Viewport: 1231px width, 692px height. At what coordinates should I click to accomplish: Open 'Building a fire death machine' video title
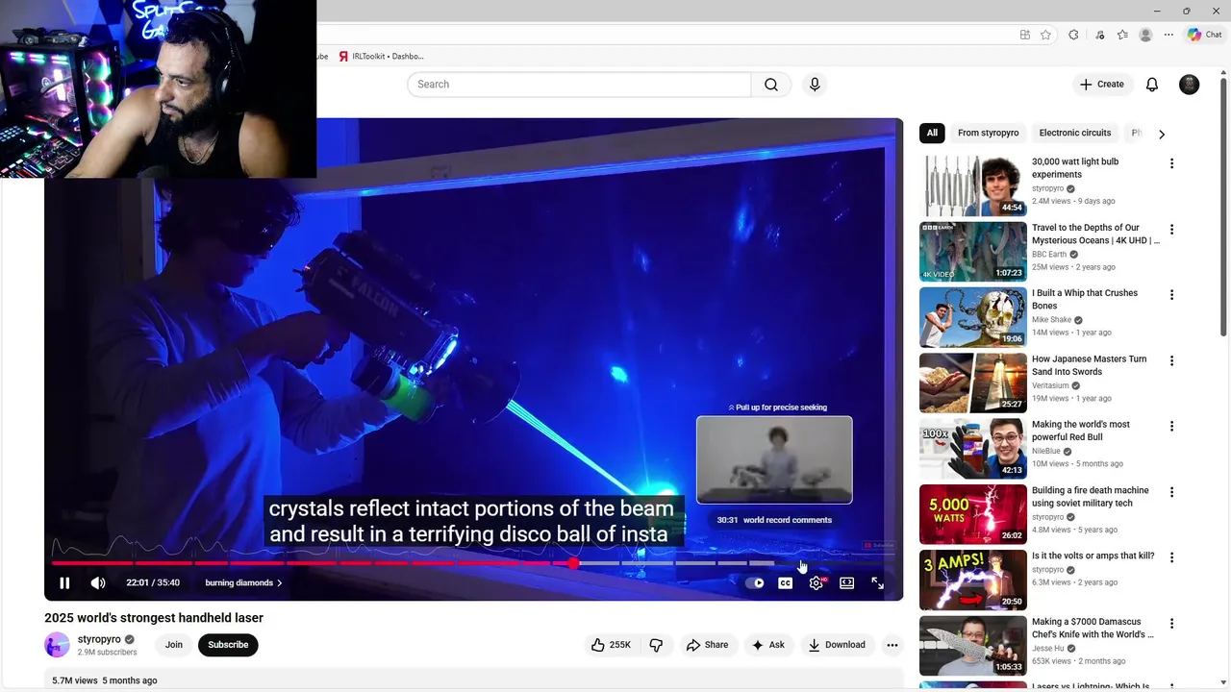click(1091, 497)
